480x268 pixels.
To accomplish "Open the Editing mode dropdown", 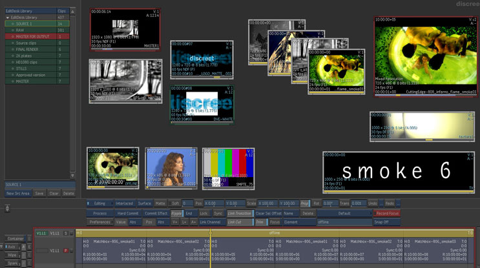I will tap(99, 203).
